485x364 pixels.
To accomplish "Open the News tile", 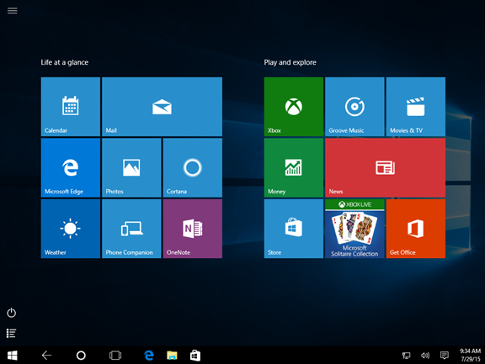I will click(x=385, y=167).
